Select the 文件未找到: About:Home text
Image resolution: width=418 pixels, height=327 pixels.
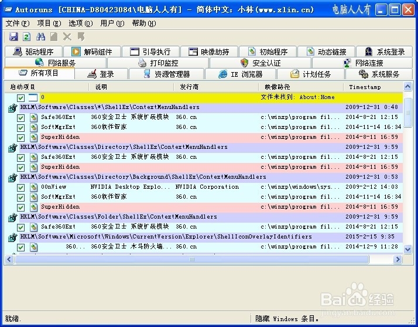[297, 97]
